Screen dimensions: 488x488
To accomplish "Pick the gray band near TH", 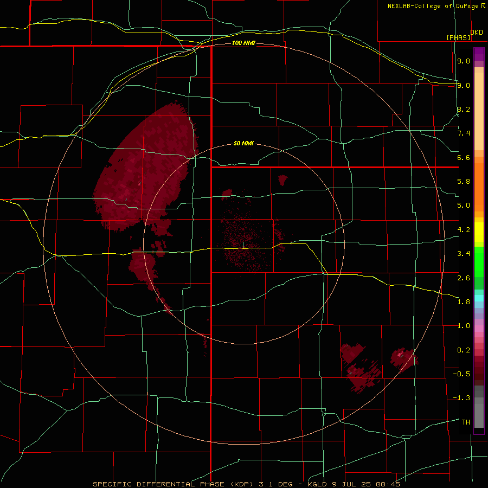I will pyautogui.click(x=479, y=416).
